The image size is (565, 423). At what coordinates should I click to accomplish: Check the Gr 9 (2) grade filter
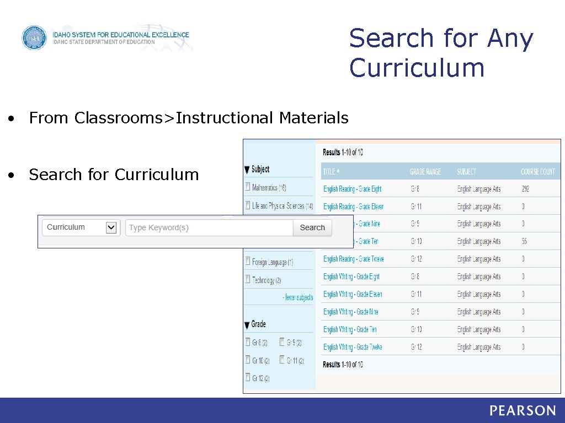pyautogui.click(x=282, y=341)
